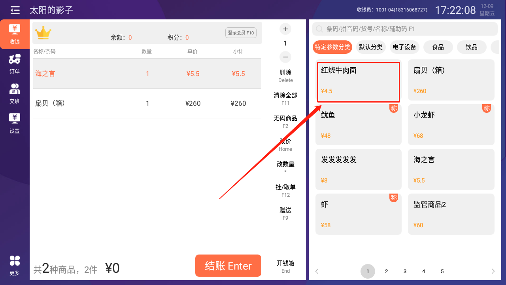
Task: Increase quantity with the plus button
Action: point(285,29)
